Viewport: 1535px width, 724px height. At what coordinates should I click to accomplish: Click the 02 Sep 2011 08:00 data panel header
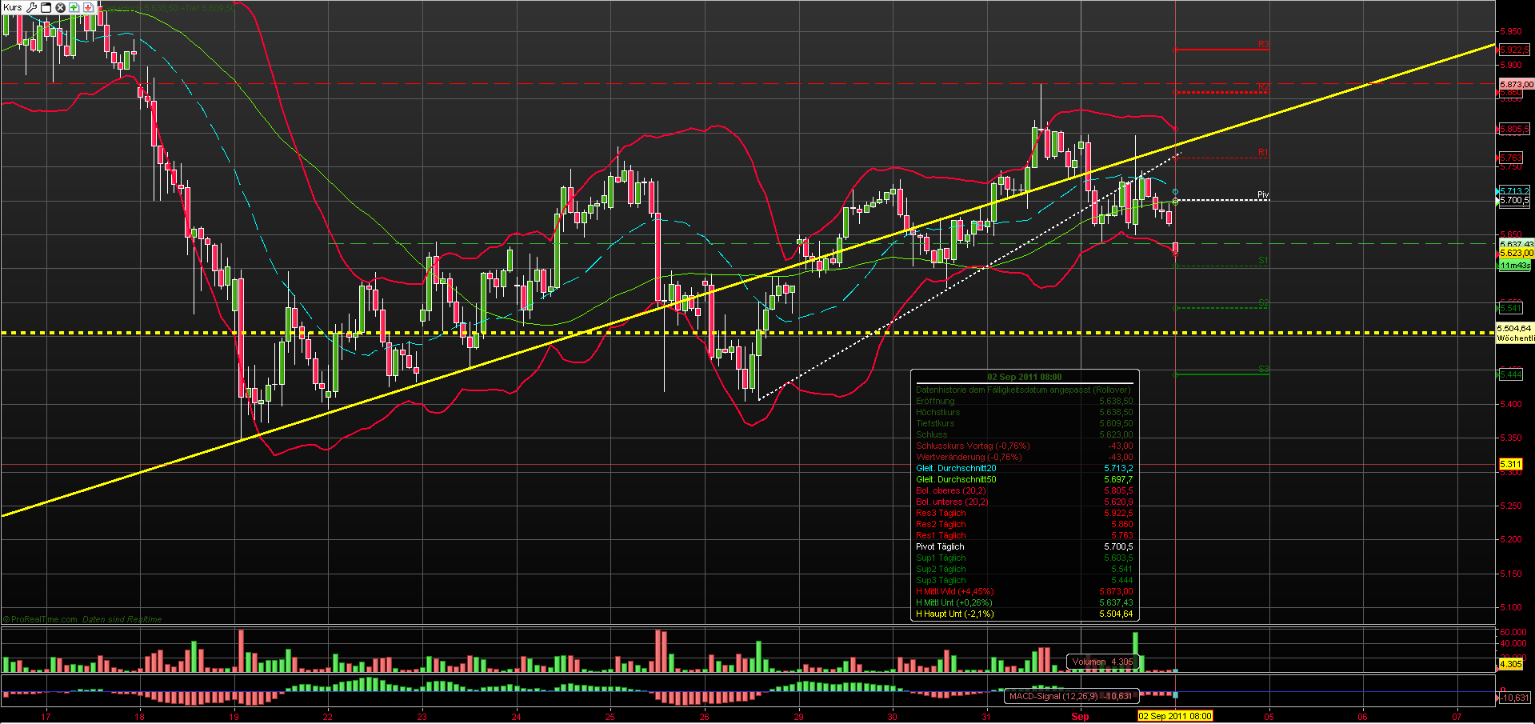1024,377
